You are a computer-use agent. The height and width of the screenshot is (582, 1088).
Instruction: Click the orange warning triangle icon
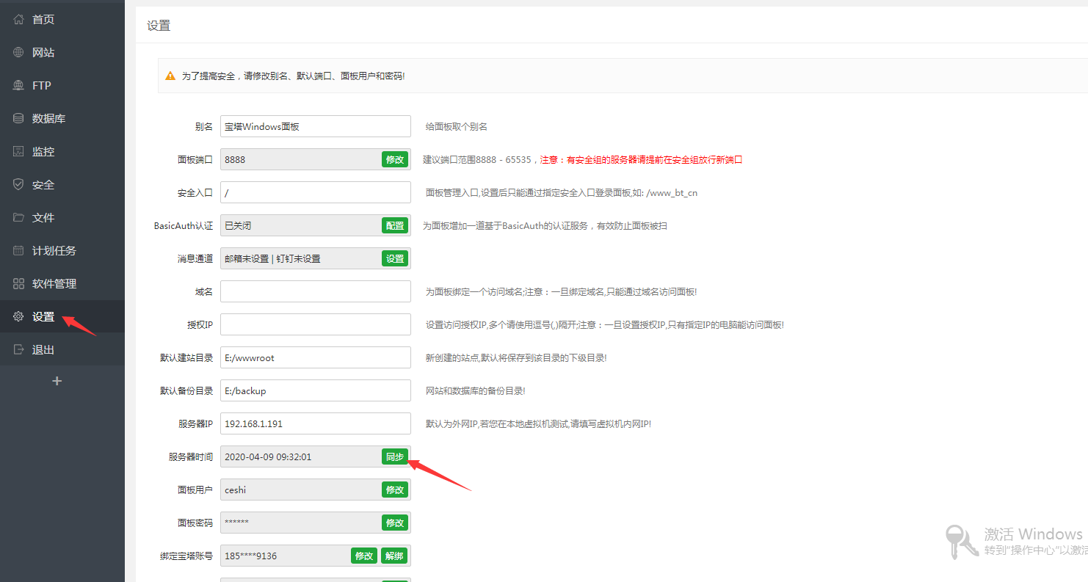(170, 76)
